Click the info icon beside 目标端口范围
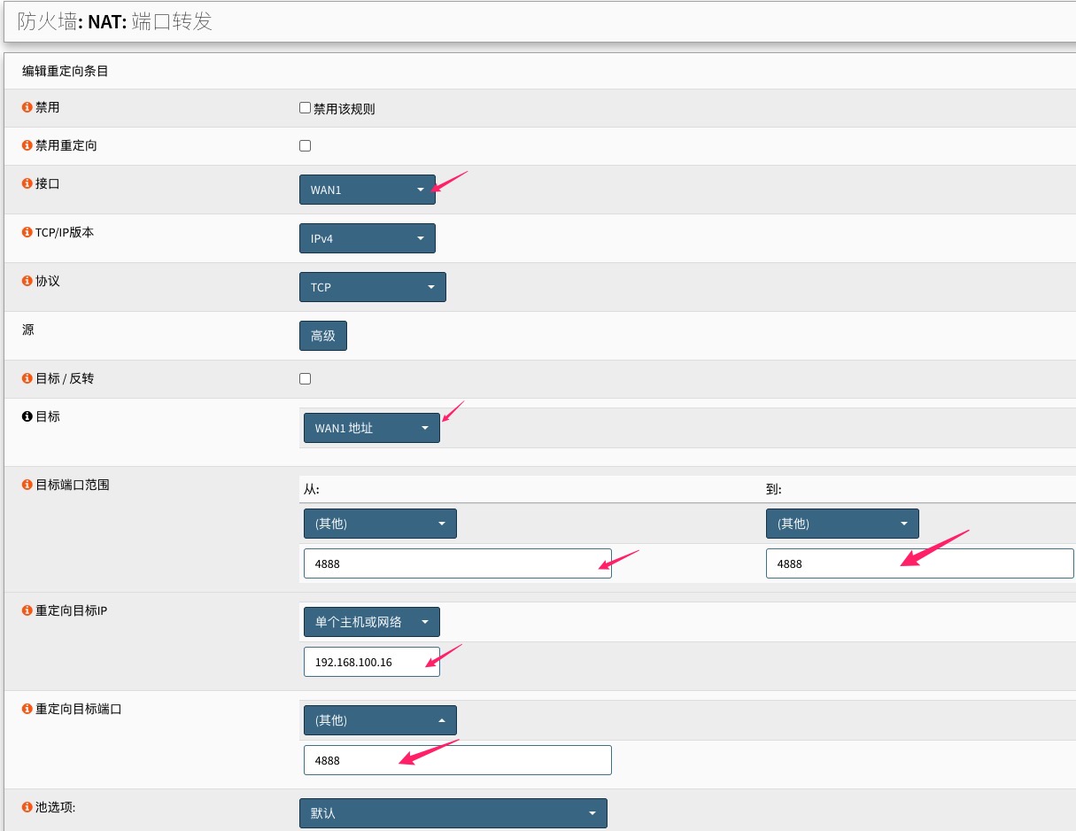 [x=27, y=485]
